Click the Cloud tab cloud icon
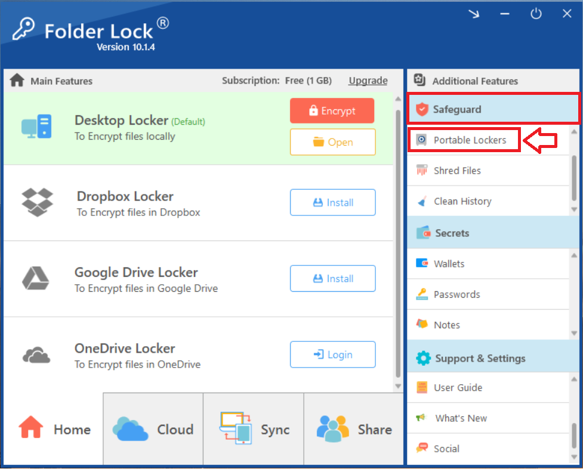 pyautogui.click(x=130, y=429)
